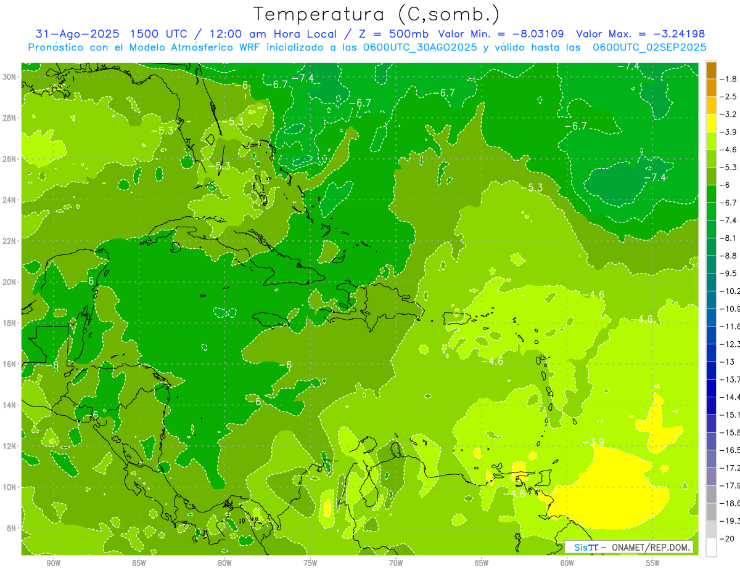The image size is (740, 571).
Task: Click the '12N' latitude axis label
Action: click(x=9, y=445)
